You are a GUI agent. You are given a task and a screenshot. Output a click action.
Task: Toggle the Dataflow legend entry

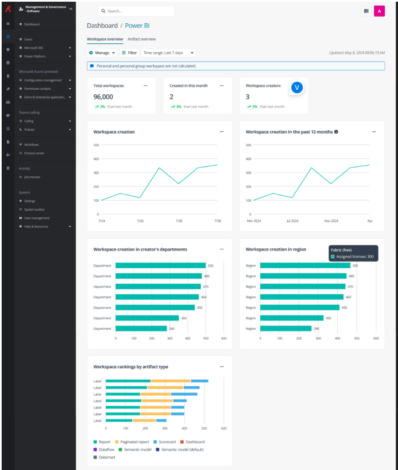click(104, 449)
